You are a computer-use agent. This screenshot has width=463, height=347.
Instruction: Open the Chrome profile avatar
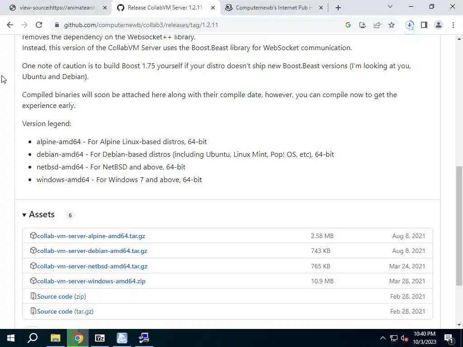click(439, 25)
